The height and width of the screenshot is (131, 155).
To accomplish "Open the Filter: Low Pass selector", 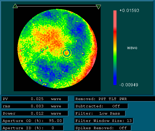I will coord(100,113).
